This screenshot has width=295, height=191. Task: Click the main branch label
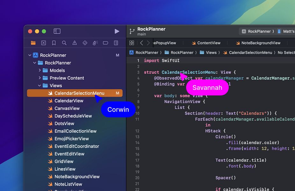point(141,34)
